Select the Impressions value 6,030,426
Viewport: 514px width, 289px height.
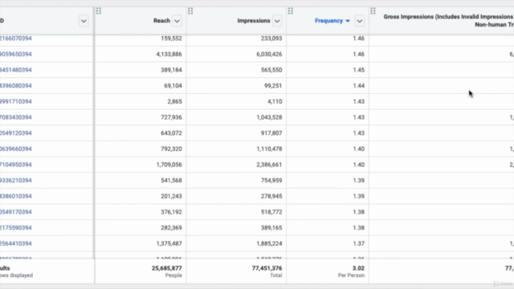[x=269, y=54]
